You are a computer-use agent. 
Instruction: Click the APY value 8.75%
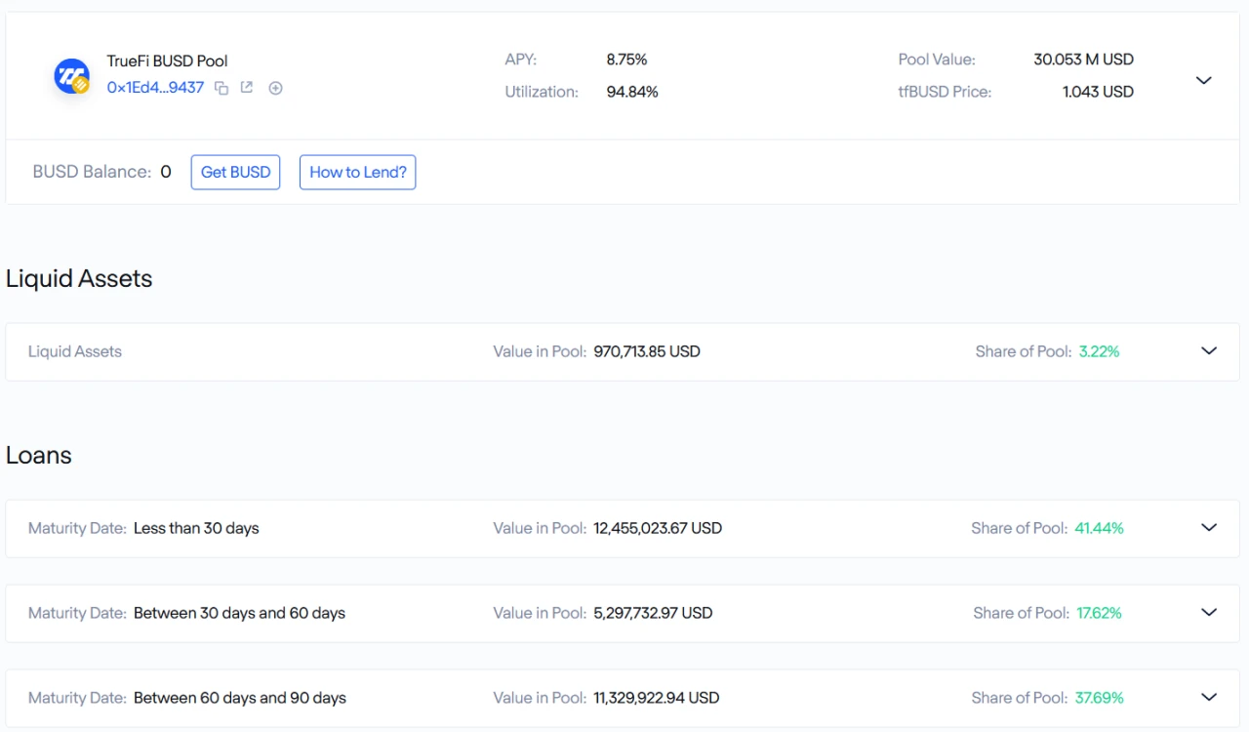tap(626, 60)
